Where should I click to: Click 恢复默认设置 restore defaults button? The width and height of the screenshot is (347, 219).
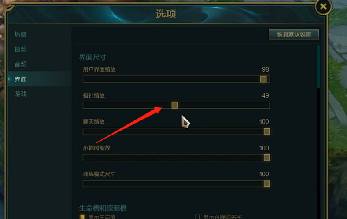tap(294, 35)
